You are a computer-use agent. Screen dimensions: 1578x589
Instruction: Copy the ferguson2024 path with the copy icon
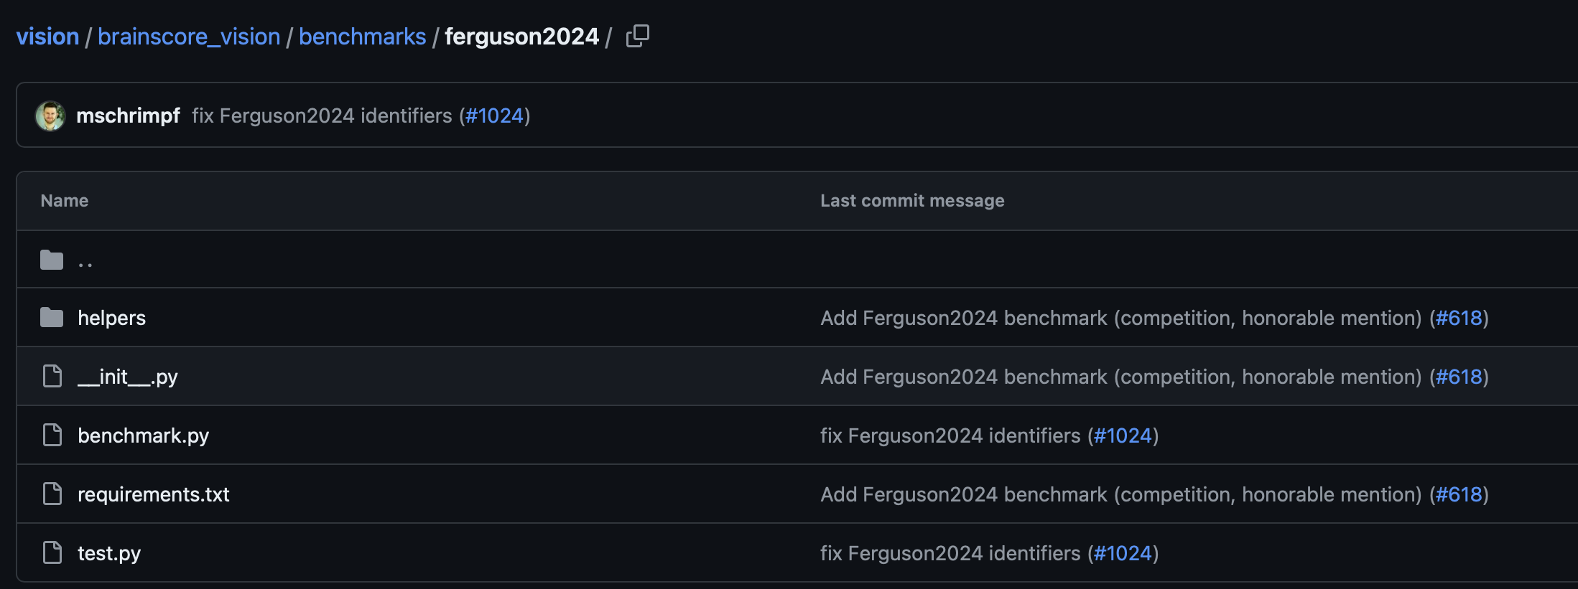(637, 36)
